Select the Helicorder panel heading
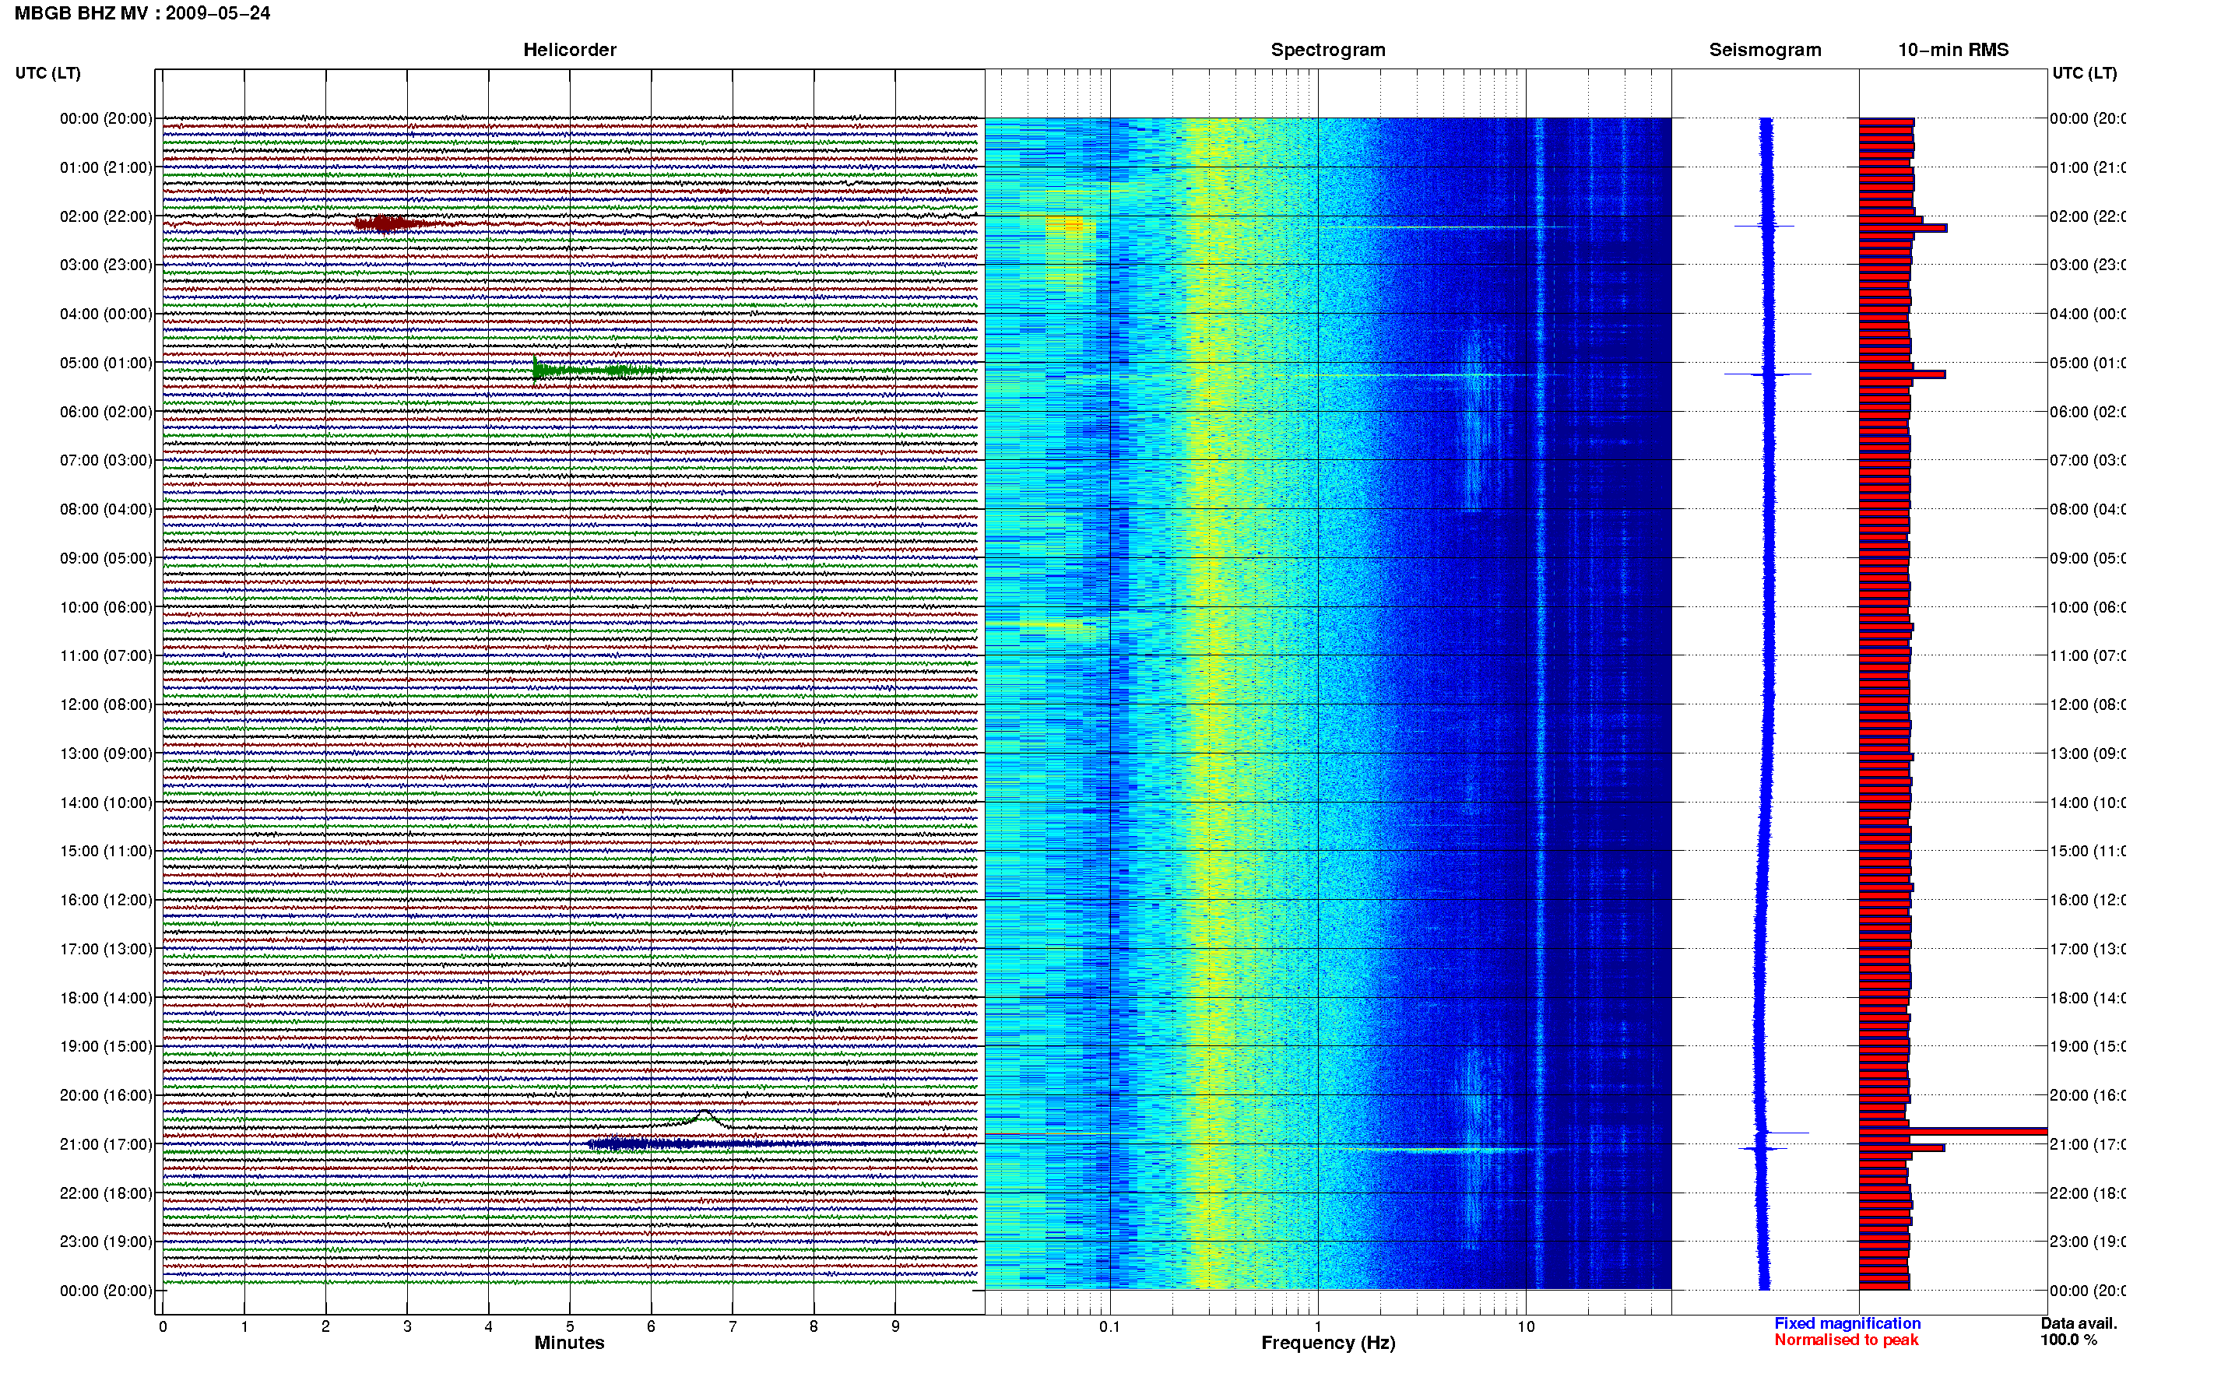Viewport: 2214px width, 1384px height. (x=569, y=50)
